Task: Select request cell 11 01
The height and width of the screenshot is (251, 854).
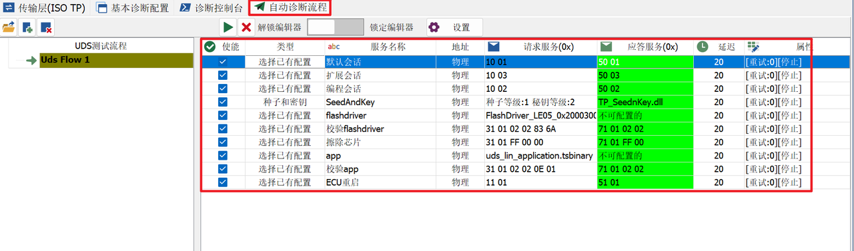Action: point(541,182)
